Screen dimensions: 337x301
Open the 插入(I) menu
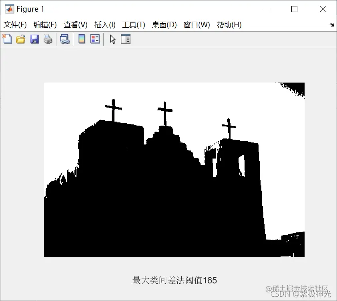(104, 24)
